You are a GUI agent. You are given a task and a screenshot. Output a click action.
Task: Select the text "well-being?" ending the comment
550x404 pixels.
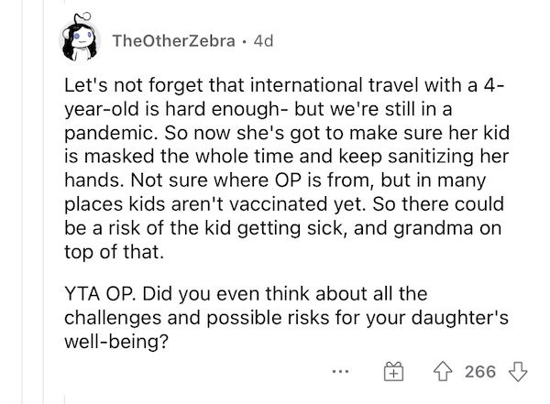point(116,342)
